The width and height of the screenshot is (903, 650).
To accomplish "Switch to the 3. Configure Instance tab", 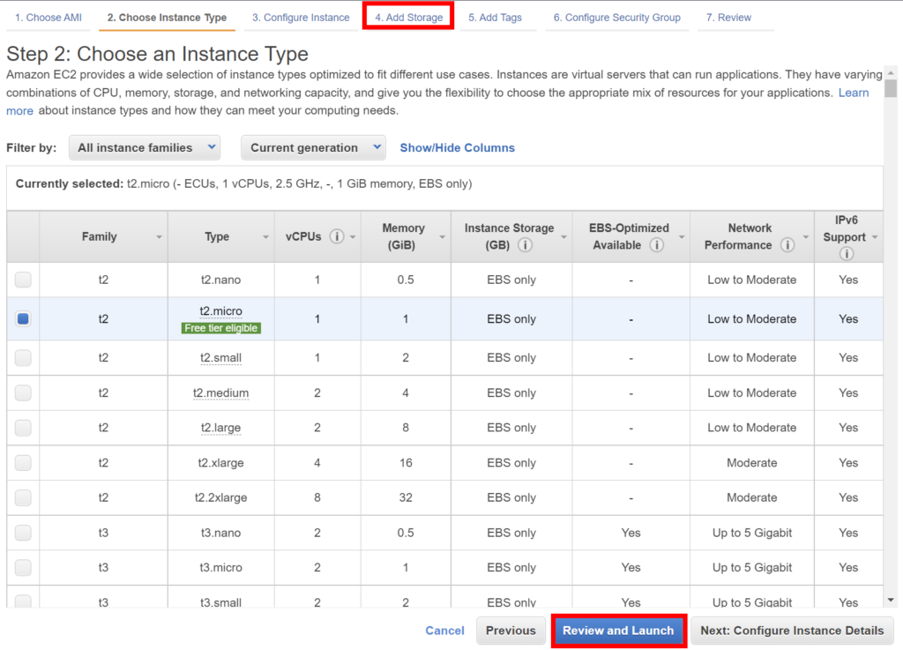I will (x=301, y=18).
